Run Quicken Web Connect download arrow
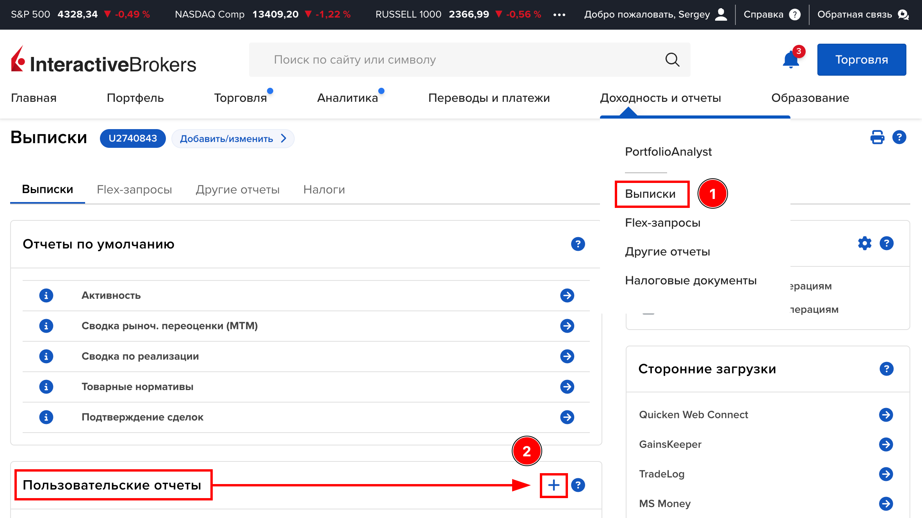The width and height of the screenshot is (922, 518). [886, 415]
